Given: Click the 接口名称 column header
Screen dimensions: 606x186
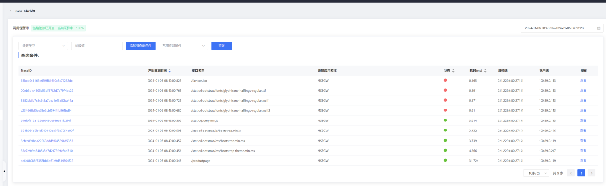Looking at the screenshot, I should [x=198, y=71].
